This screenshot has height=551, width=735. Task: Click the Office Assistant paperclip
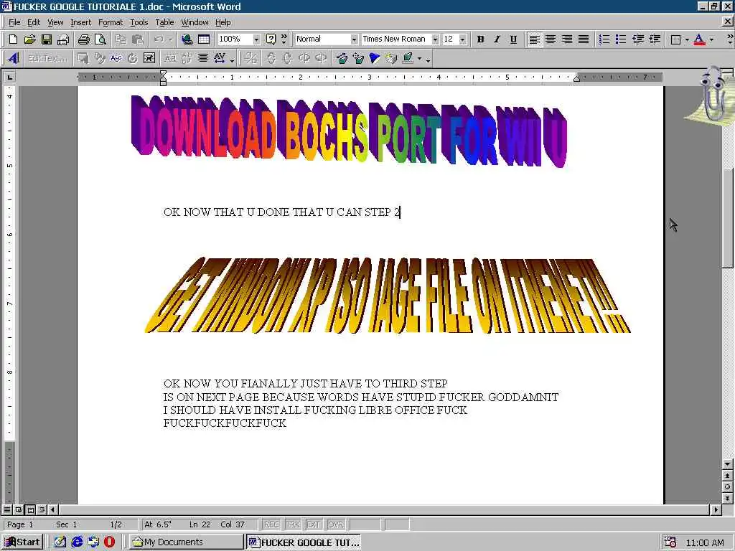pos(712,96)
